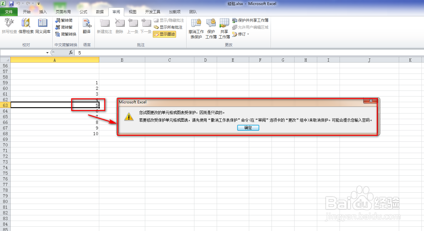424x231 pixels.
Task: Switch to the 公式 tab
Action: point(83,12)
